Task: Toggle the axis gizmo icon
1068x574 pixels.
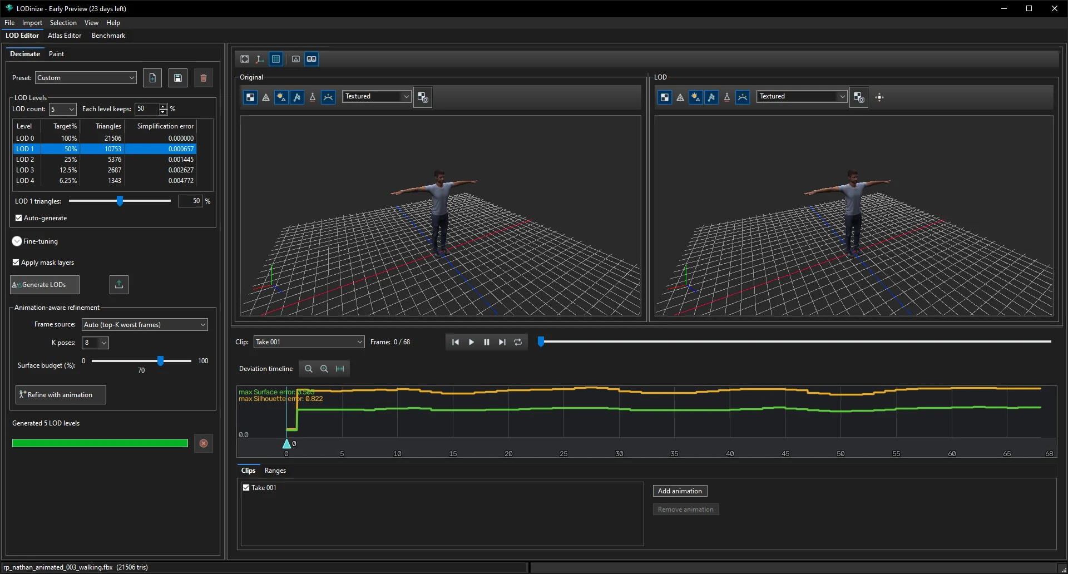Action: pyautogui.click(x=260, y=59)
